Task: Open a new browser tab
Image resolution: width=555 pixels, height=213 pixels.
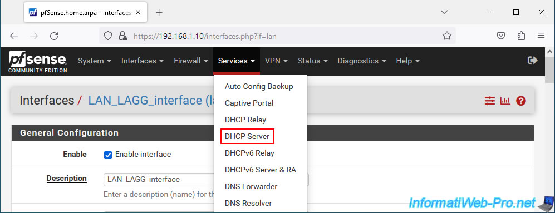Action: (159, 12)
